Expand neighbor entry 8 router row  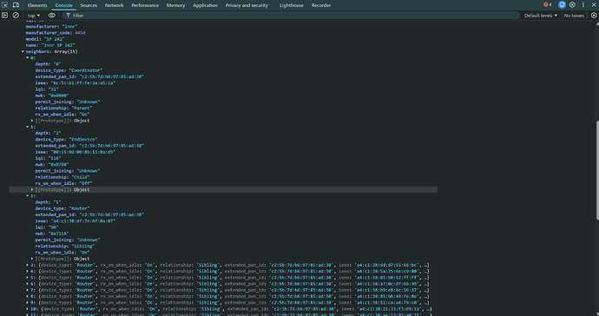tap(28, 297)
